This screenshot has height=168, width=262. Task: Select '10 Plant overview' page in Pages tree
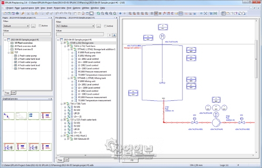tap(24, 43)
